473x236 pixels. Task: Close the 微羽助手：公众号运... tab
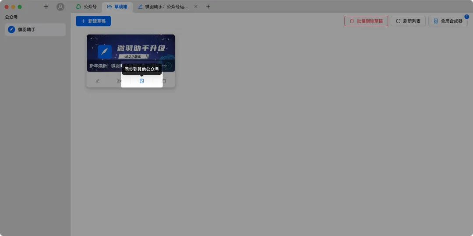pos(196,6)
